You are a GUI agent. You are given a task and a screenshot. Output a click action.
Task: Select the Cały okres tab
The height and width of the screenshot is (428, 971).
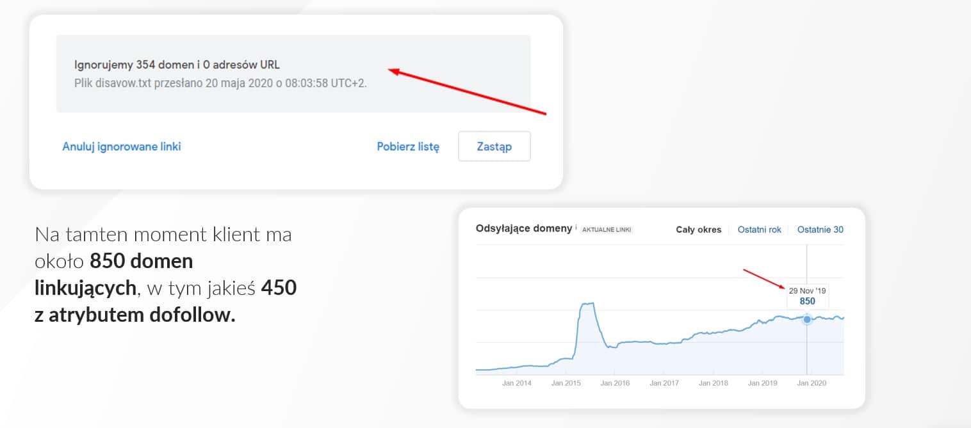(x=698, y=230)
